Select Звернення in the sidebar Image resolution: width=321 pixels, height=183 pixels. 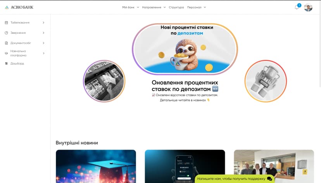tap(18, 33)
